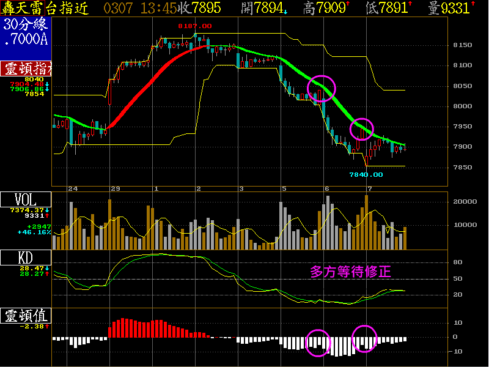489x367 pixels.
Task: Click the 7840.00 low price marker
Action: coord(366,174)
